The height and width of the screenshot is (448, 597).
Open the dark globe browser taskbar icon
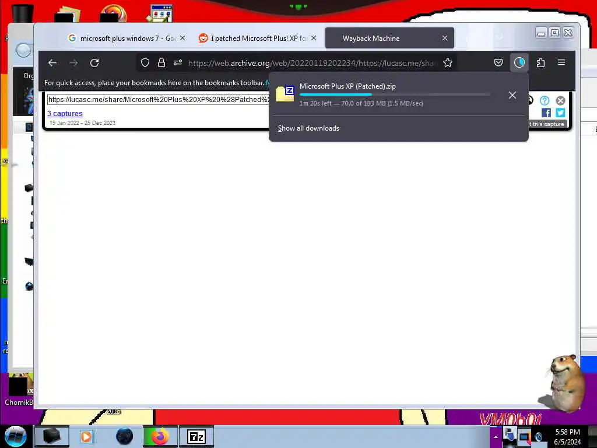[x=125, y=436]
